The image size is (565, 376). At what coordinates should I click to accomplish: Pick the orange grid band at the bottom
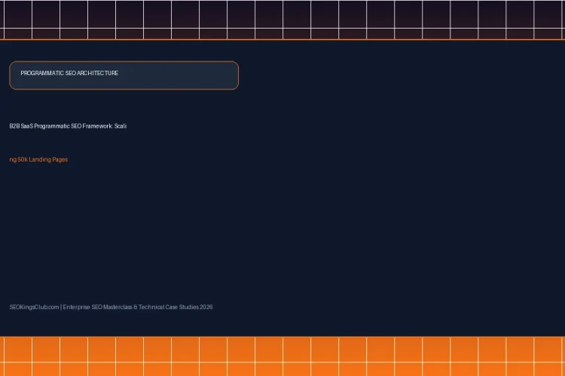282,356
